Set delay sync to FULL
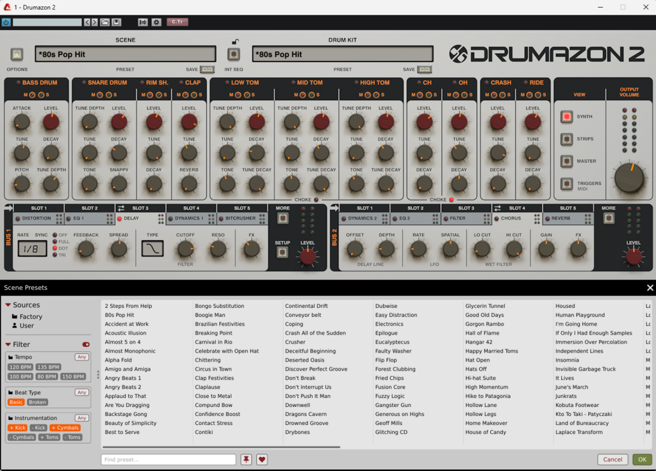This screenshot has width=656, height=471. click(55, 241)
